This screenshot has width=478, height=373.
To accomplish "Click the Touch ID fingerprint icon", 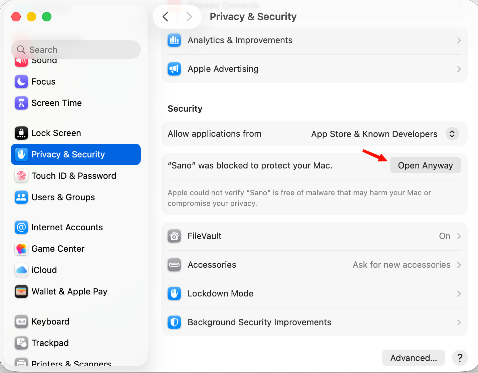I will point(21,176).
